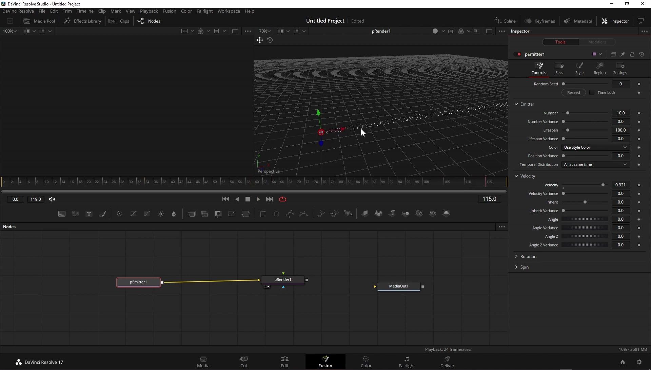Add Rectangle mask tool

(263, 214)
